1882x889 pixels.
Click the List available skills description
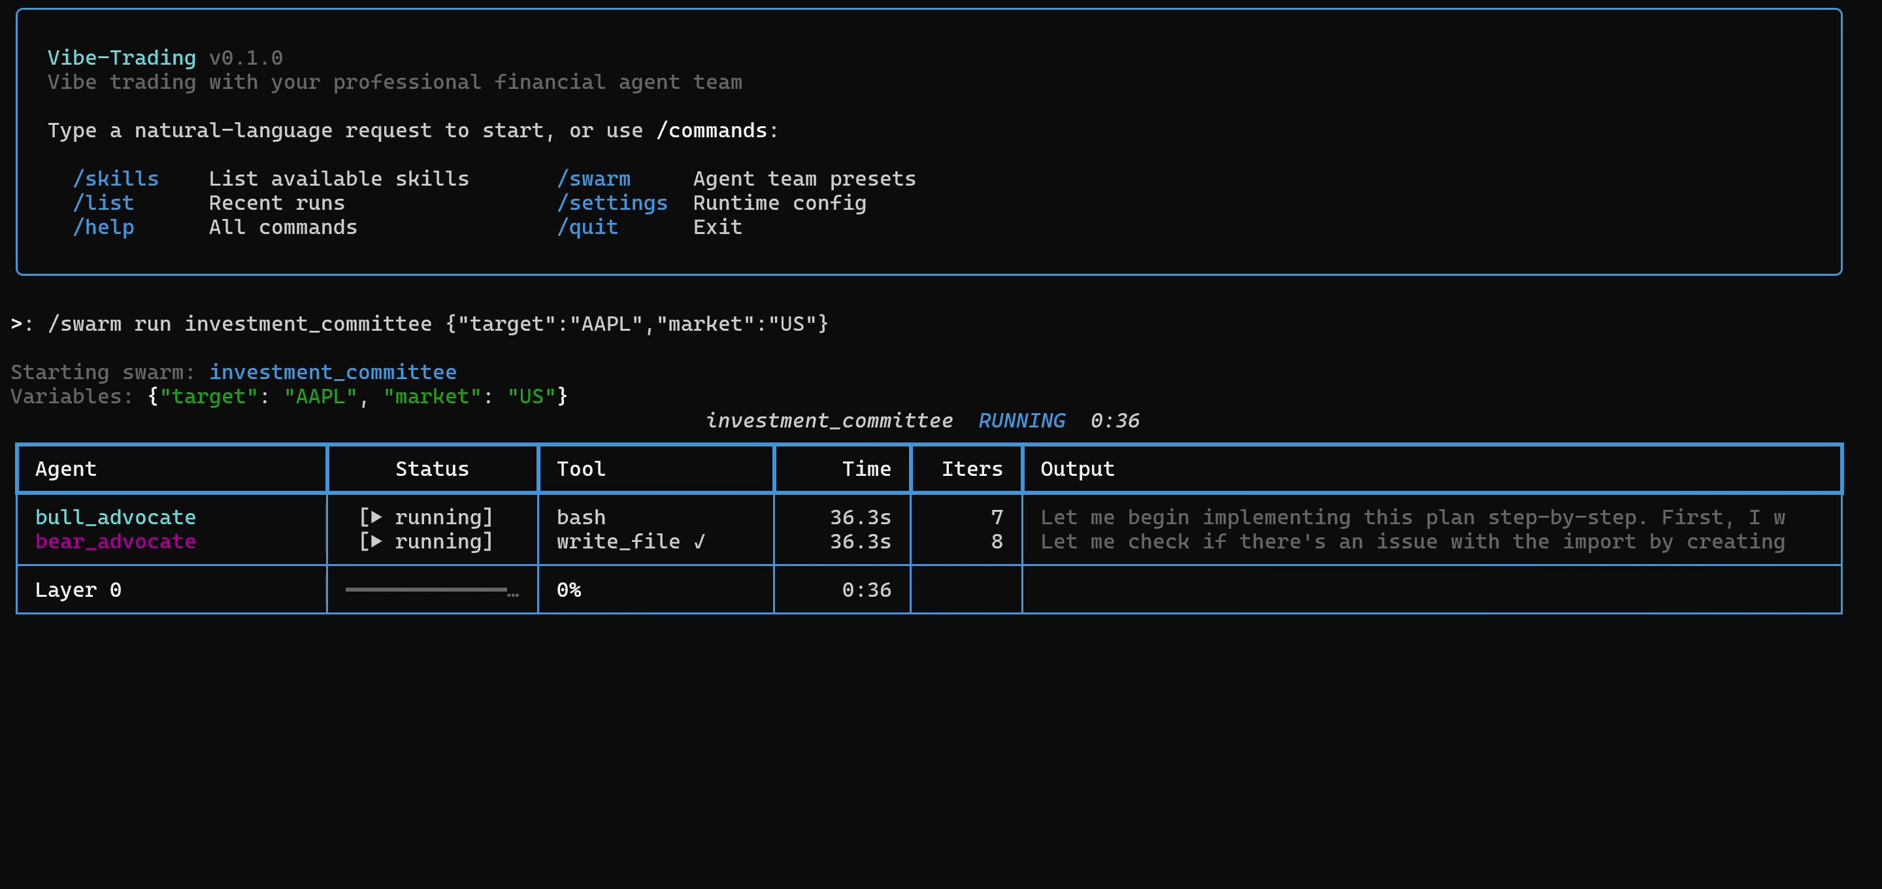pos(339,178)
